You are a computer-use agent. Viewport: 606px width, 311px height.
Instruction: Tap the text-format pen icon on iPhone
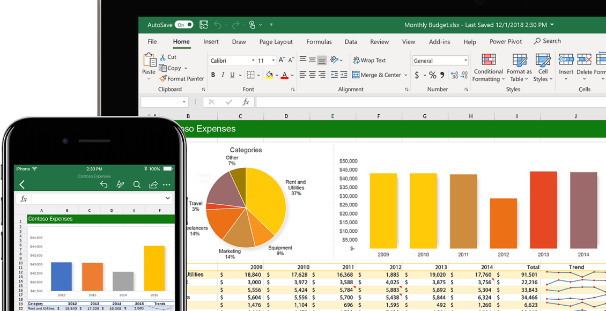(120, 184)
